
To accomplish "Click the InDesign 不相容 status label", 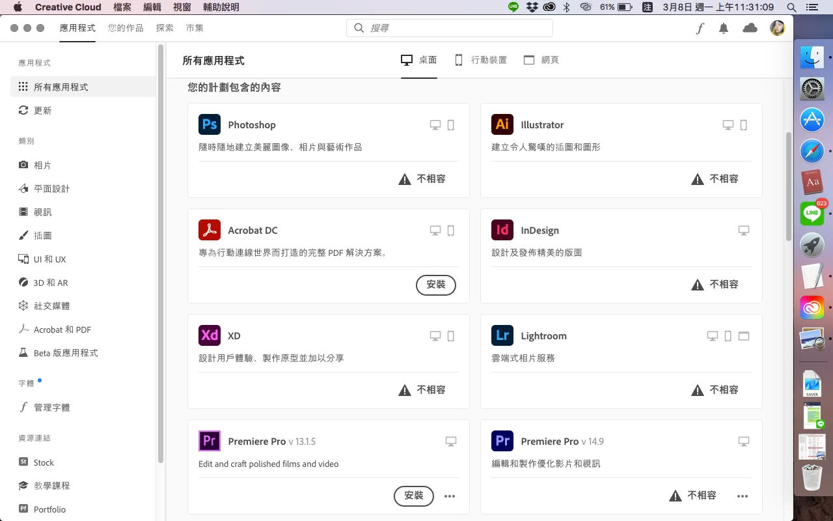I will pos(724,284).
